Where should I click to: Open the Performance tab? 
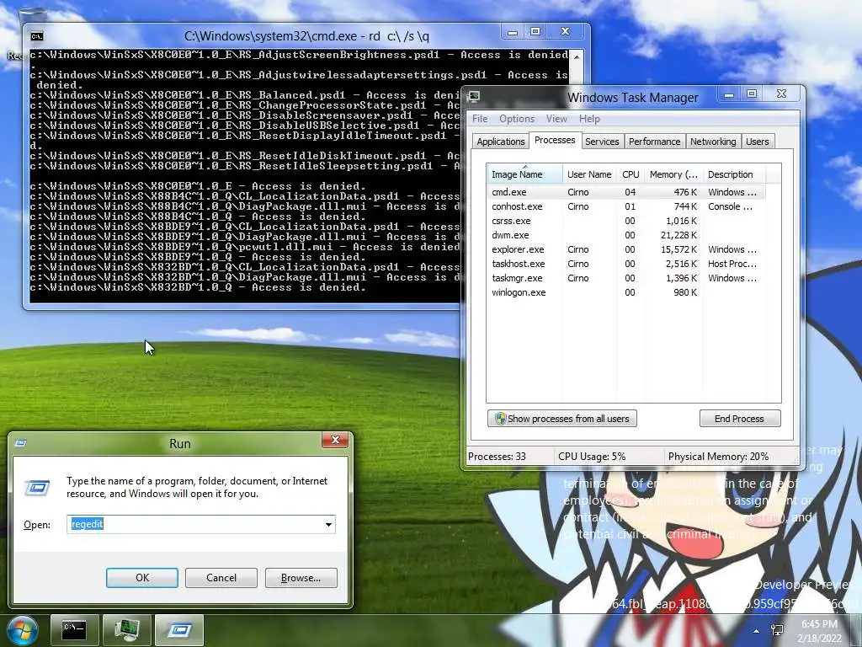point(654,142)
